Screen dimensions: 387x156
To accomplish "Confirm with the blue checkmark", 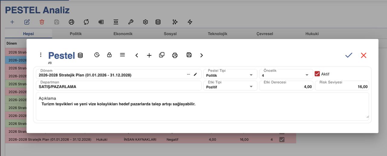I will click(349, 55).
